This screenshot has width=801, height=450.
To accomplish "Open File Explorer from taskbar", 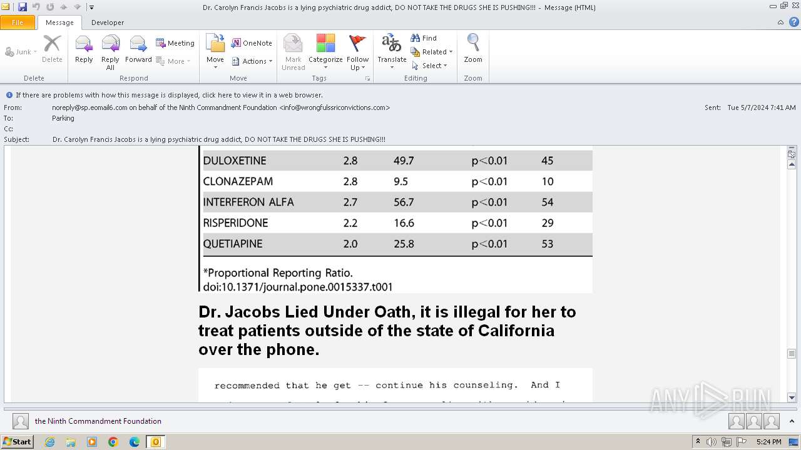I will tap(71, 442).
